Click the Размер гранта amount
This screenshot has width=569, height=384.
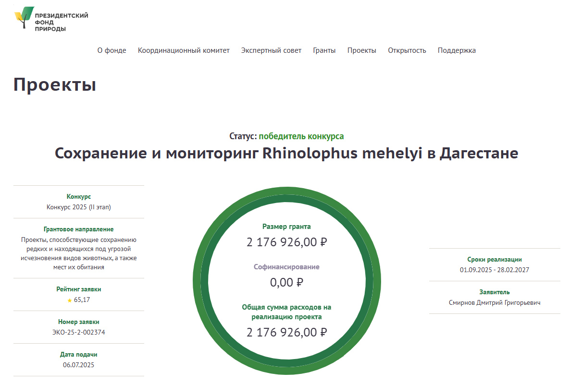click(286, 242)
